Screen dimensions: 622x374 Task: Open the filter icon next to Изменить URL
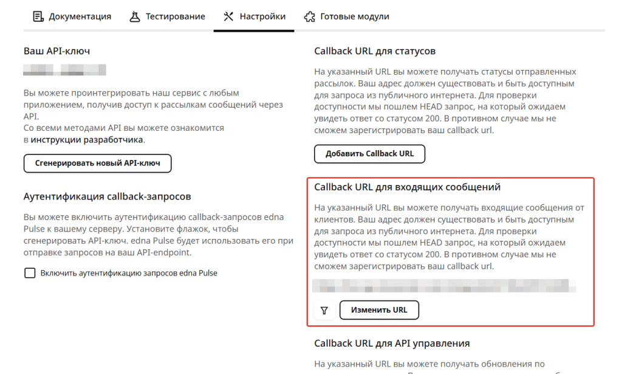coord(324,310)
